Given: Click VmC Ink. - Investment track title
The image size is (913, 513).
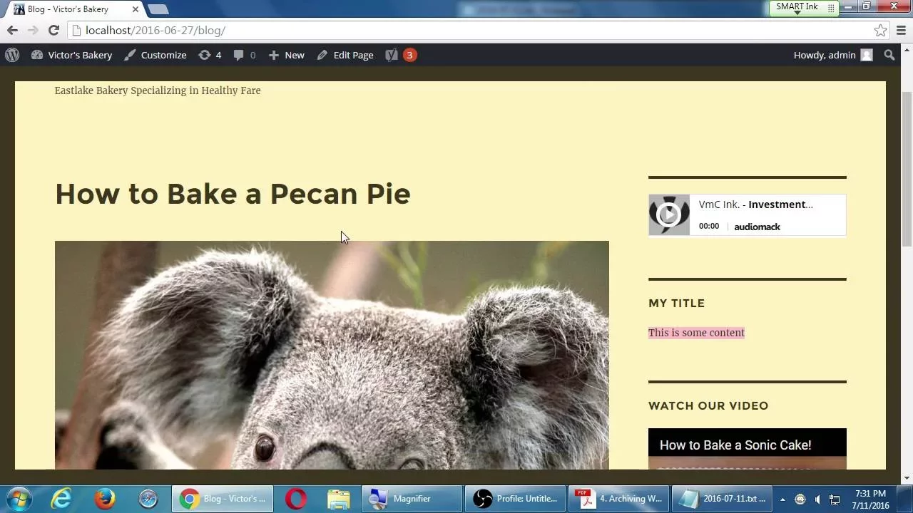Looking at the screenshot, I should pos(755,204).
